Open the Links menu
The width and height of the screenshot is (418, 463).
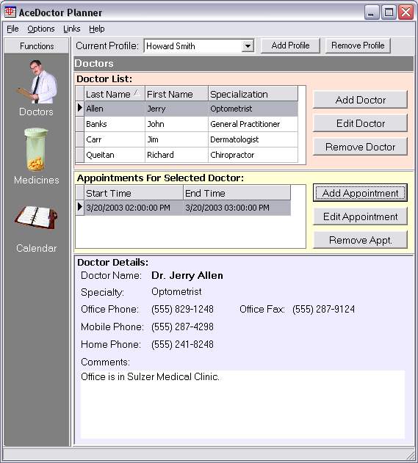71,29
